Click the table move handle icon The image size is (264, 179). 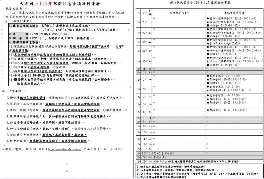tap(7, 22)
